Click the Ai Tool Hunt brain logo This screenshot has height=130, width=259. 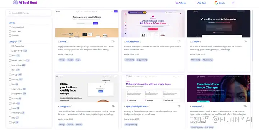[15, 3]
